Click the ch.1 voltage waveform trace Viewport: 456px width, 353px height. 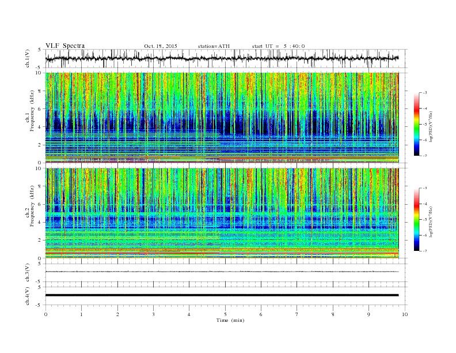coord(222,58)
